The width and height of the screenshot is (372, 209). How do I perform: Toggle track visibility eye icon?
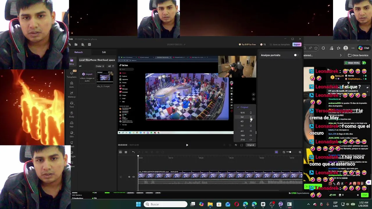pyautogui.click(x=129, y=177)
